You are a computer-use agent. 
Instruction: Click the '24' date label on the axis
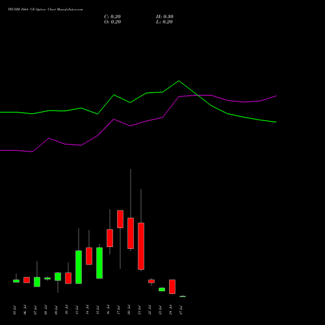click(x=171, y=310)
